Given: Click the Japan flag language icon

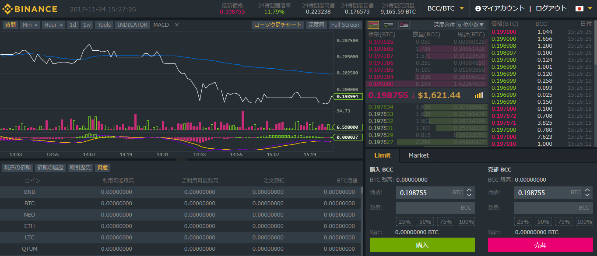Looking at the screenshot, I should pos(579,9).
